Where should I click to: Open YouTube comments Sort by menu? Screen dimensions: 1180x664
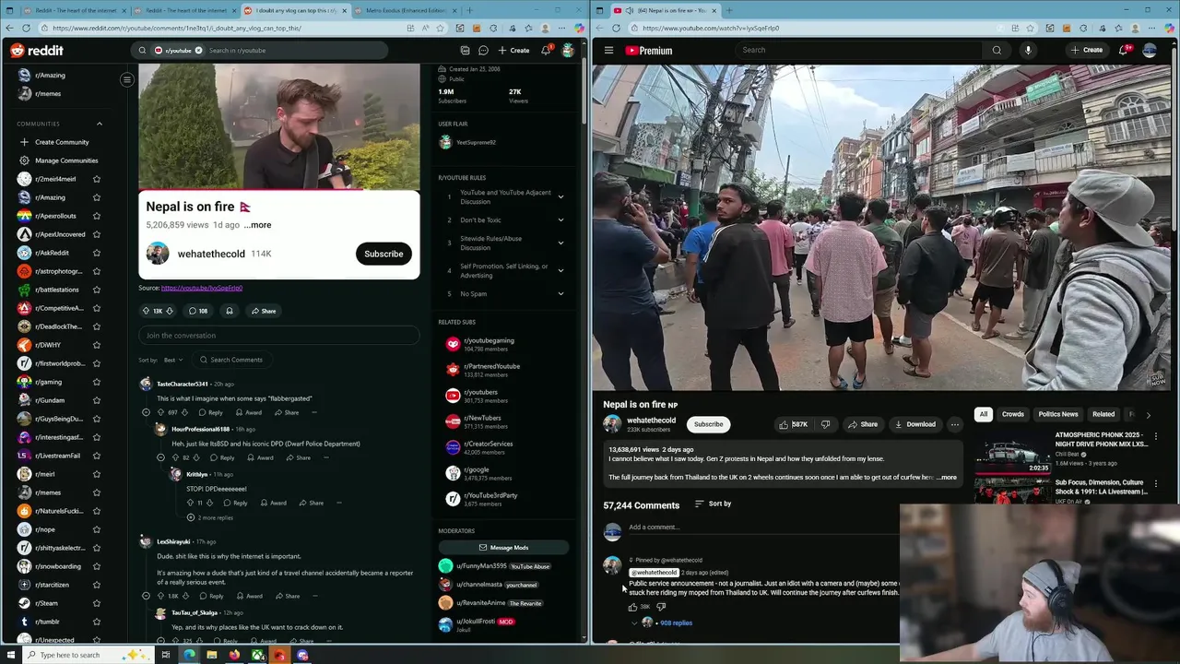[713, 504]
